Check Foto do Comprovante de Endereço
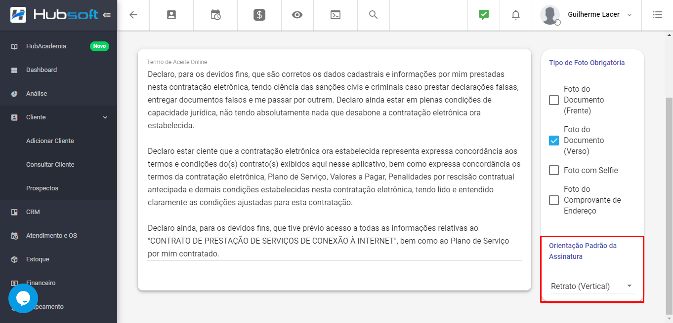This screenshot has width=673, height=323. tap(554, 200)
